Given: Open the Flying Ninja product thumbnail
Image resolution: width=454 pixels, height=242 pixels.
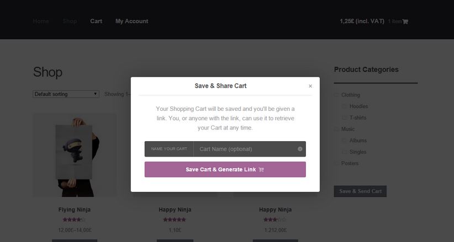Looking at the screenshot, I should click(75, 155).
